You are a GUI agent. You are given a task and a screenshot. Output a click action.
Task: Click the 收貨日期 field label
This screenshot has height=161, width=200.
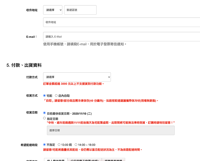point(32,113)
